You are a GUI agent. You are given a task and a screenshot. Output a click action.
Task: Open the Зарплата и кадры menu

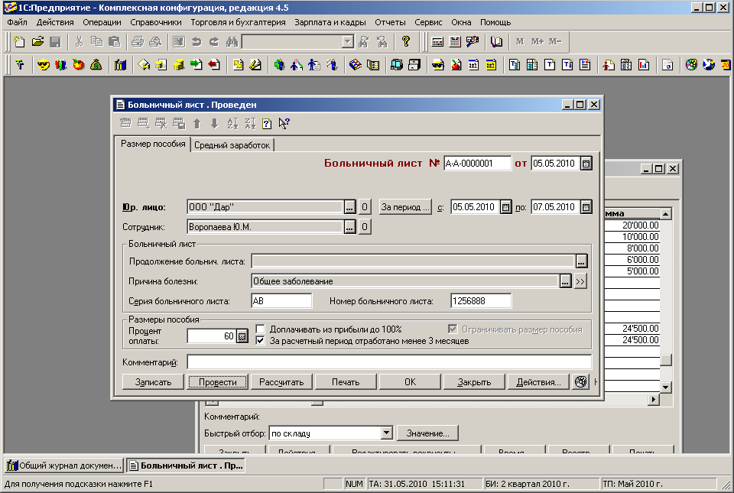click(x=330, y=22)
